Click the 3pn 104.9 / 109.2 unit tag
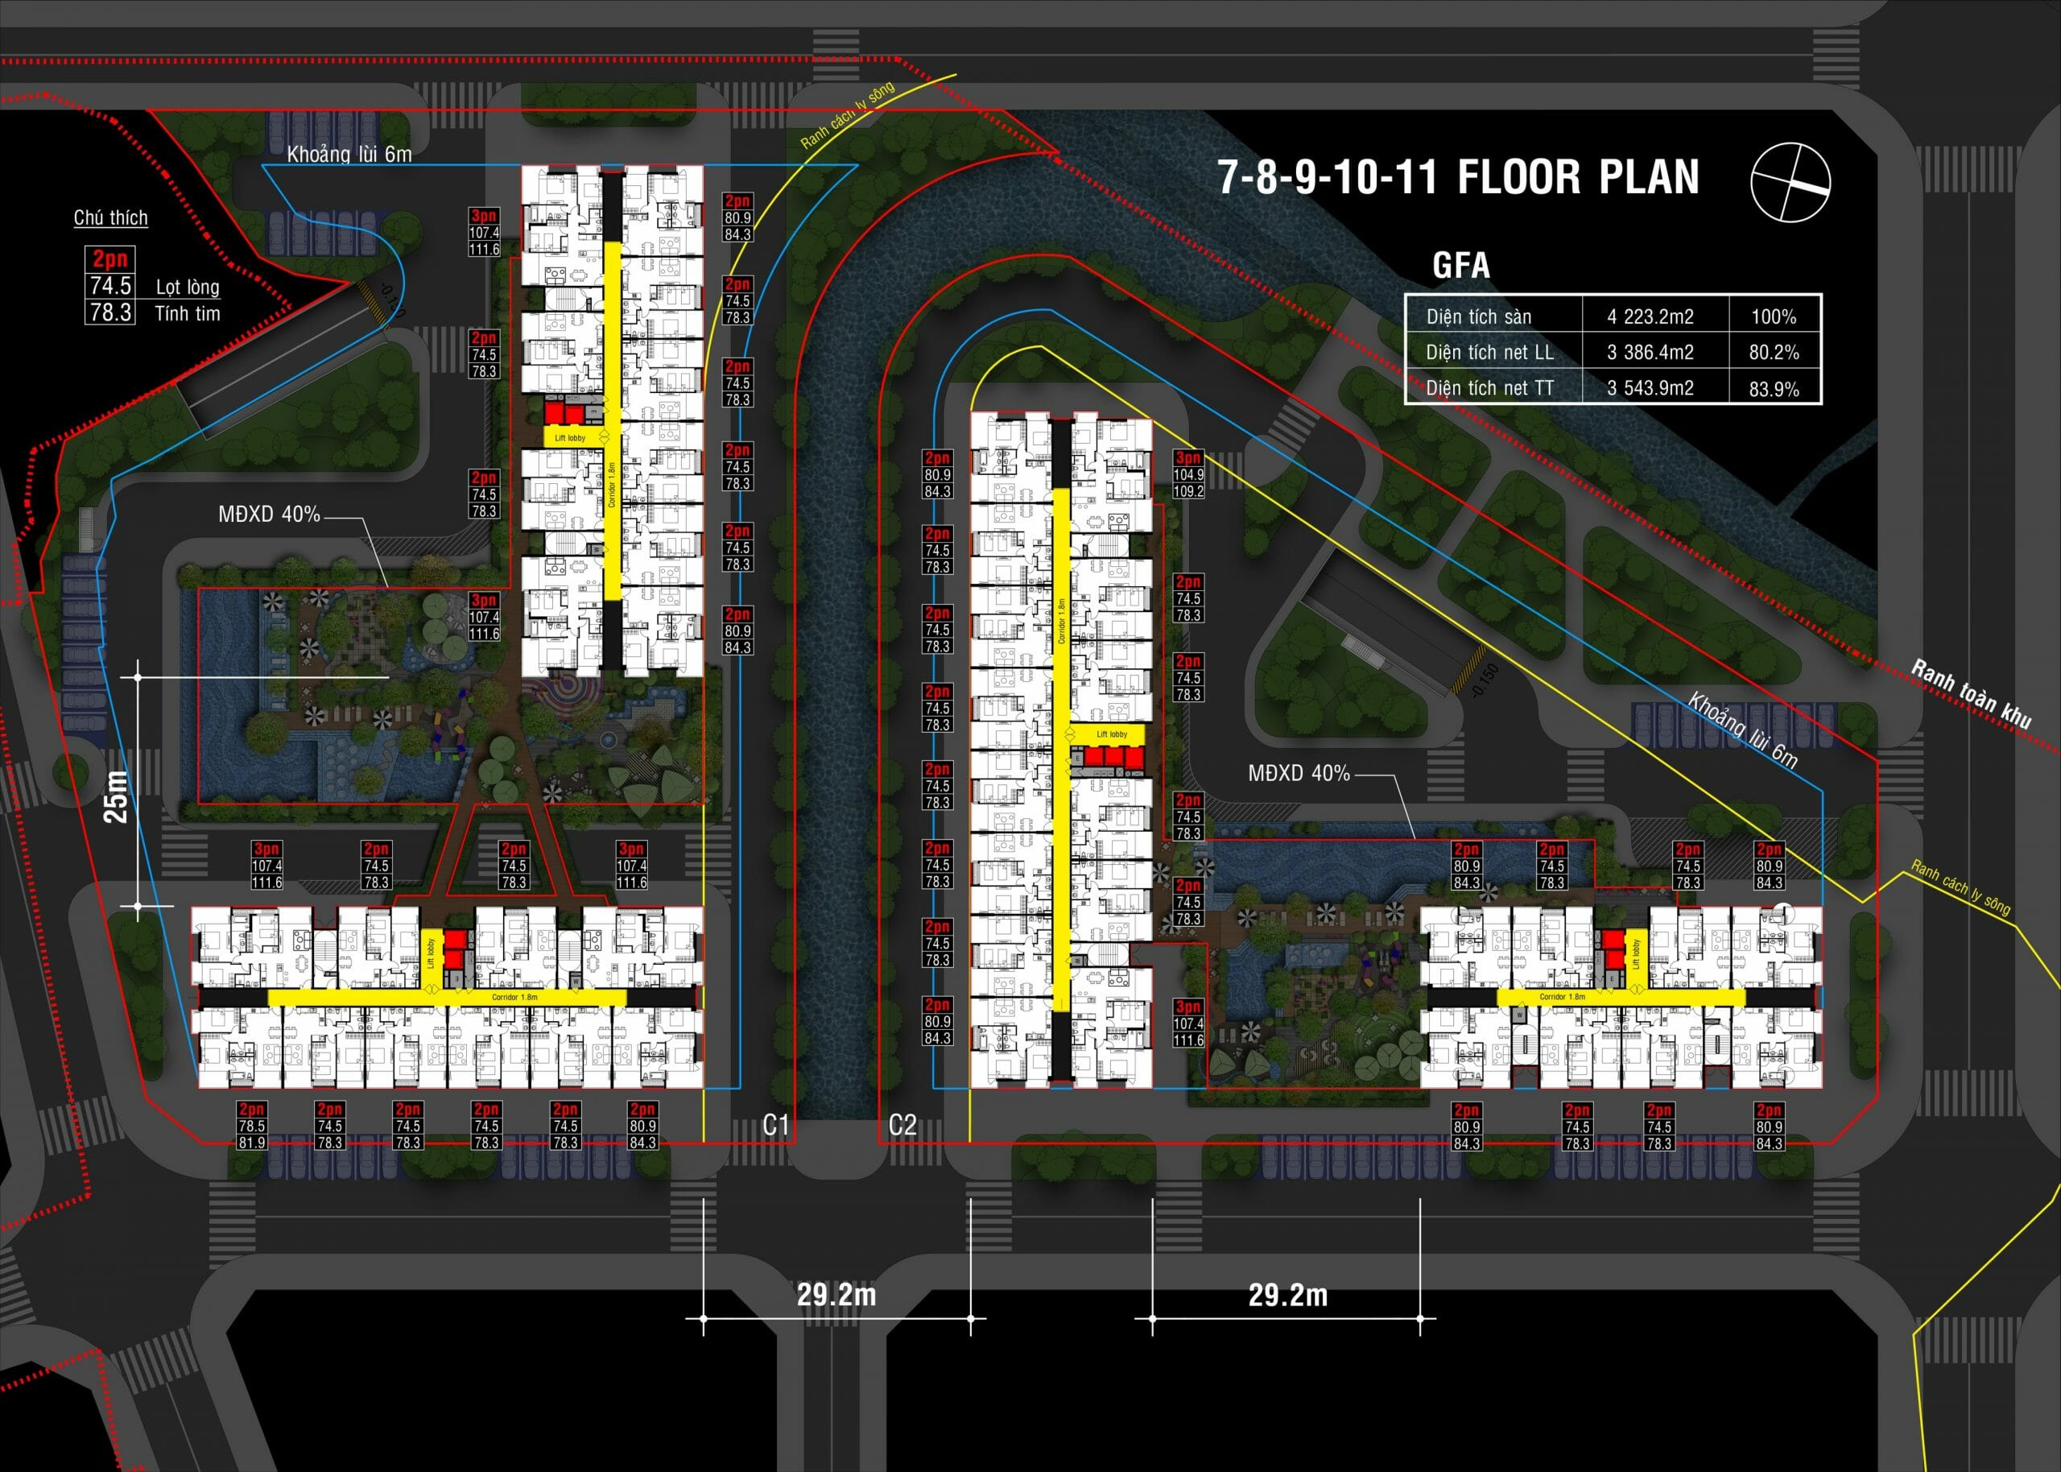 [x=1188, y=475]
